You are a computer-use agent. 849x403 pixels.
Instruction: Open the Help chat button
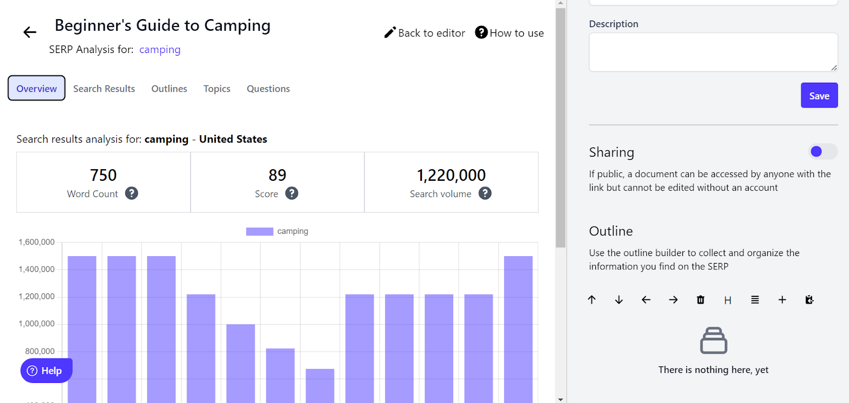(x=46, y=371)
